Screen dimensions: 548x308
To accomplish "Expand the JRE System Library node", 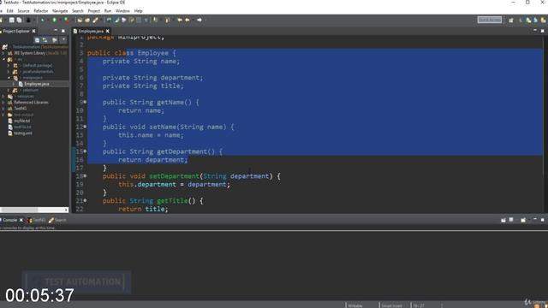I will [x=3, y=53].
